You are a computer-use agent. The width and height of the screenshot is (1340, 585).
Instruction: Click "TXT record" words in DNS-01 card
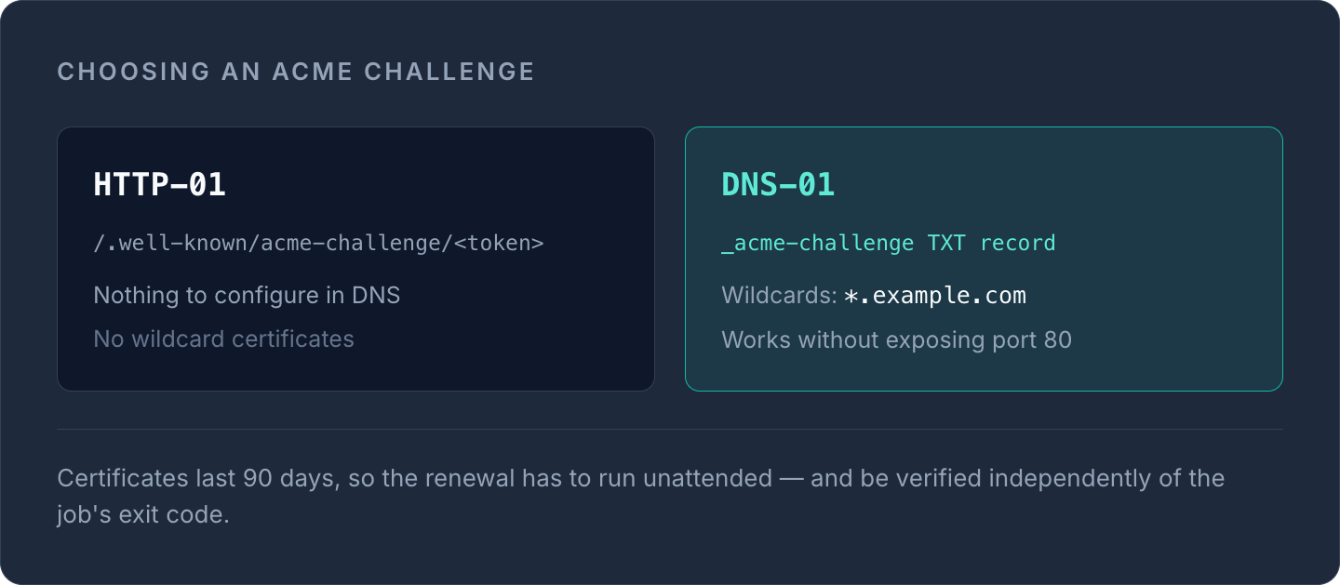(991, 244)
